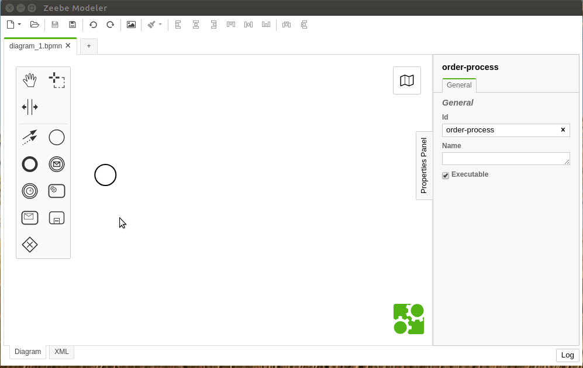Select the hand tool in palette
This screenshot has height=368, width=583.
coord(30,80)
